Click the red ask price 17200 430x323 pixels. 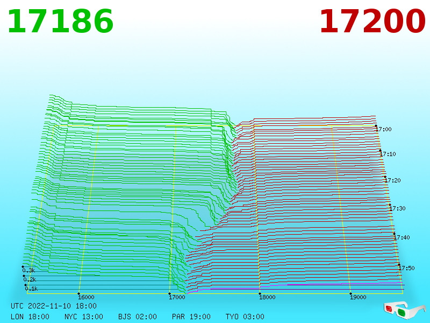click(x=372, y=22)
